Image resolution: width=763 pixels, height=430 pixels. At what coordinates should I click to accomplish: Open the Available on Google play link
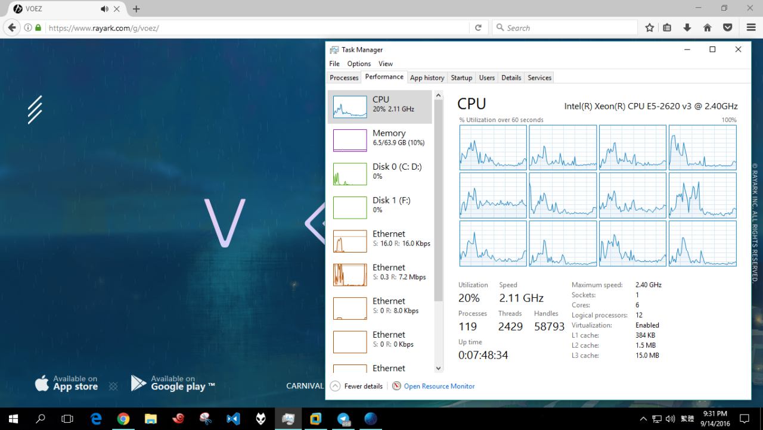pos(173,383)
